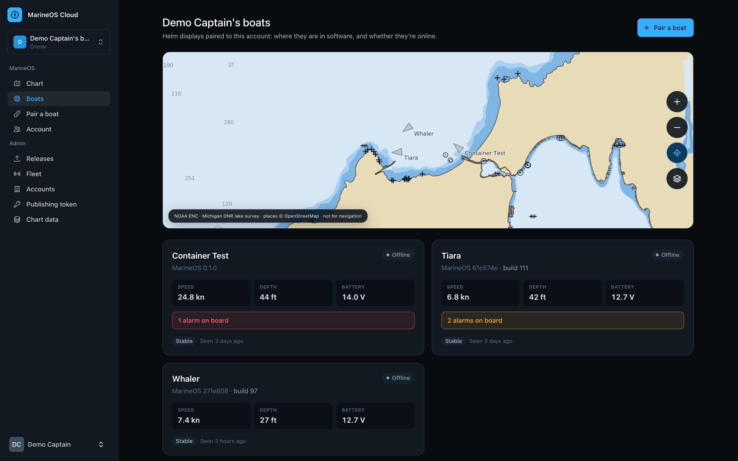
Task: Click the key icon beside Publishing token
Action: [x=17, y=204]
